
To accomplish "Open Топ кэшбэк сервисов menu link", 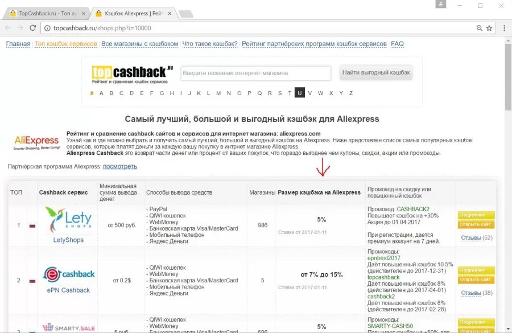I will pos(65,44).
